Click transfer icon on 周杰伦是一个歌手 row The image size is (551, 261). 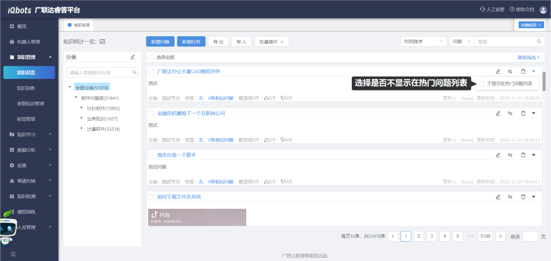pos(510,155)
